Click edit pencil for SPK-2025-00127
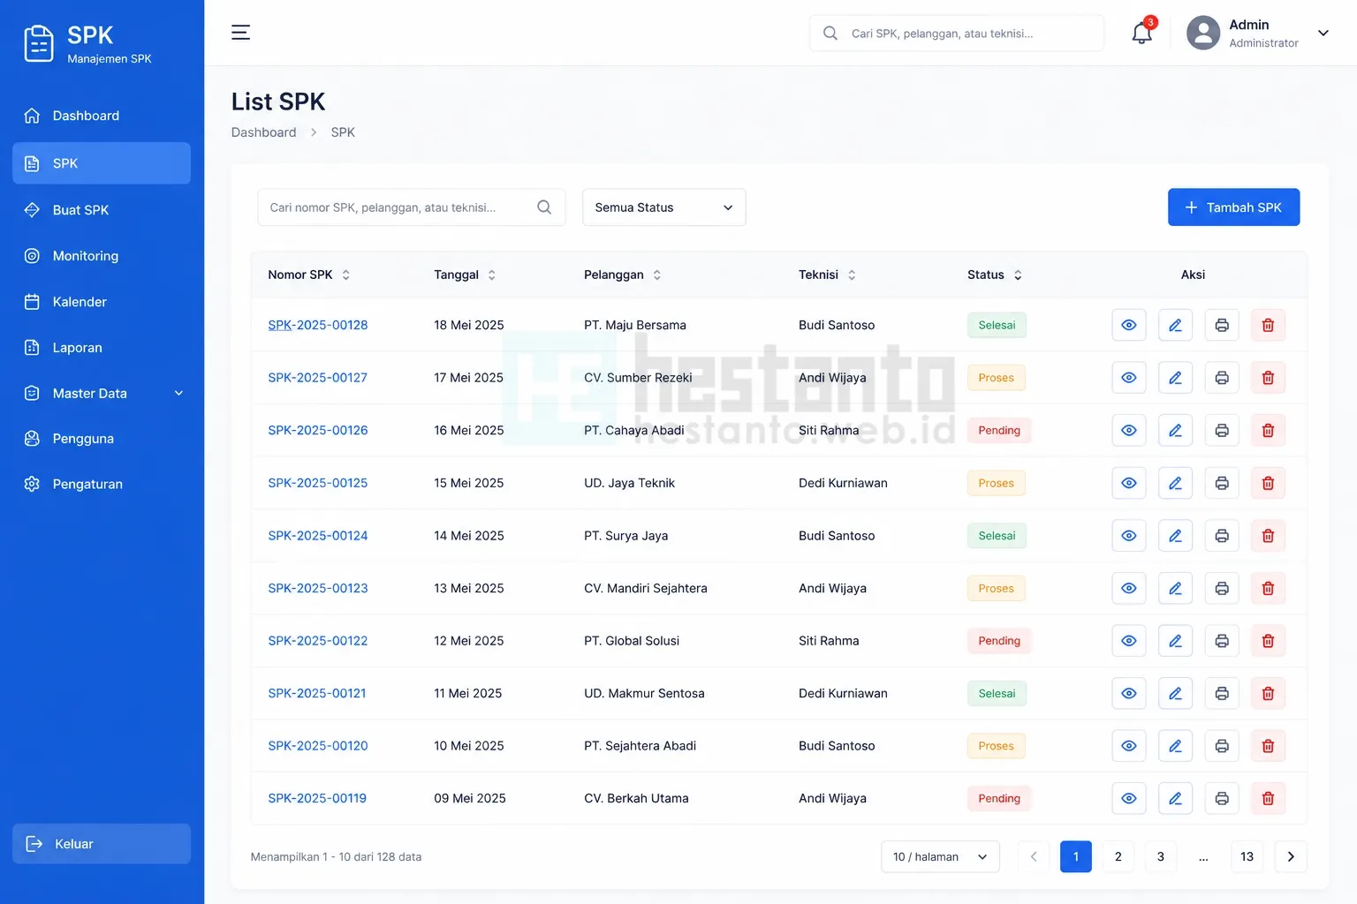The width and height of the screenshot is (1357, 904). pyautogui.click(x=1175, y=378)
